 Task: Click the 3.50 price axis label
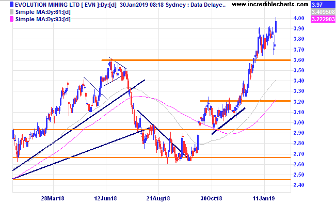(299, 70)
